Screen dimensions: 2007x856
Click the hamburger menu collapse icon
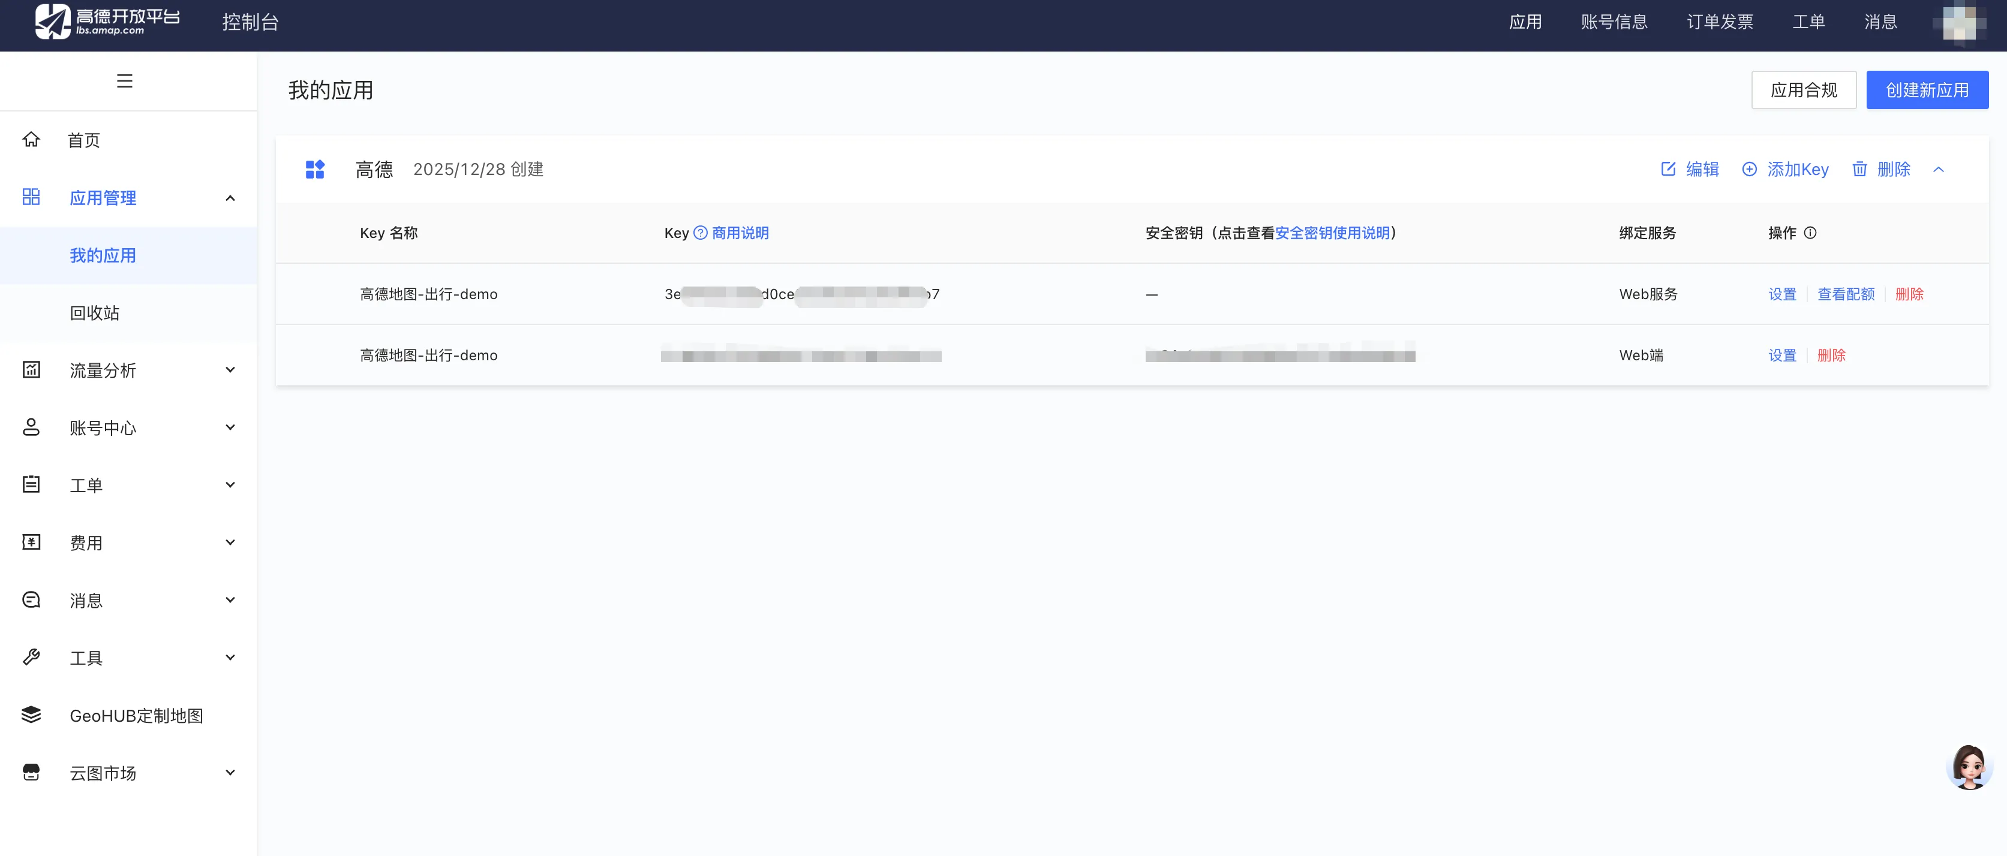[125, 81]
